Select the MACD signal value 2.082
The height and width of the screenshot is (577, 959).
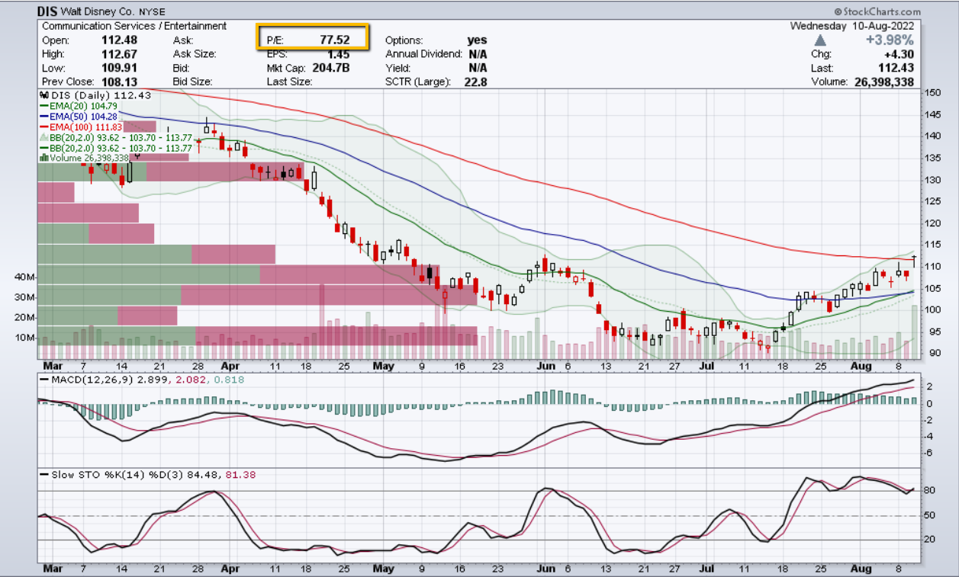191,379
